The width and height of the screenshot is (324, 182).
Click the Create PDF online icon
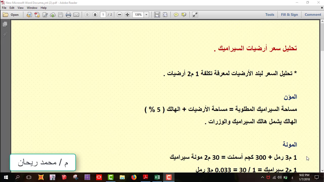click(x=37, y=15)
